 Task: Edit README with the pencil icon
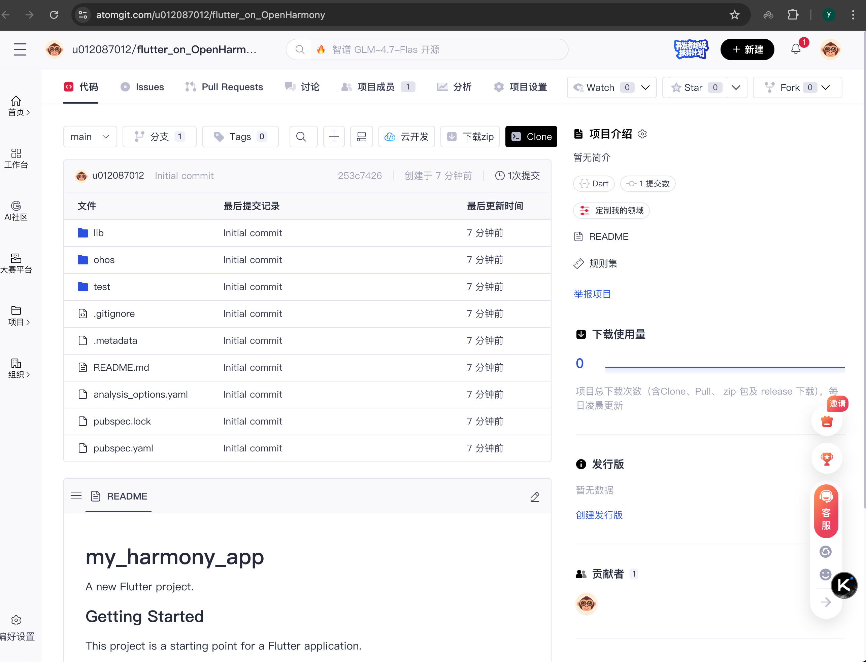(534, 497)
